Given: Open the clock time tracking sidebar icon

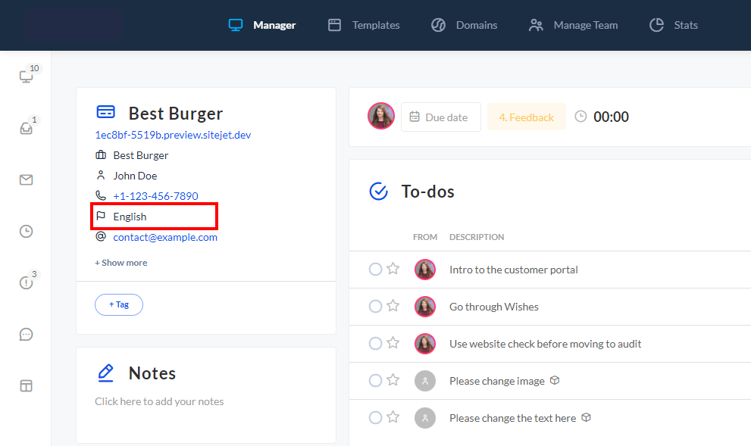Looking at the screenshot, I should click(x=27, y=232).
